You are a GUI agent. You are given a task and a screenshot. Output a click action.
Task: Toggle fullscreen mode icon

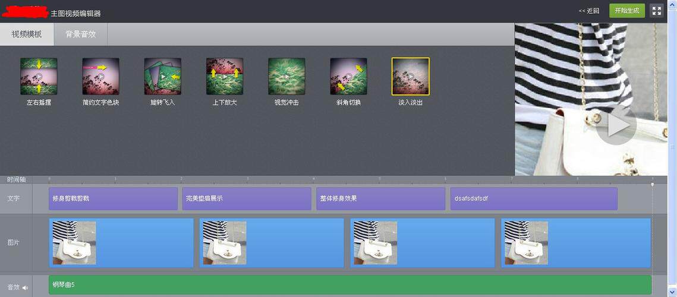657,11
